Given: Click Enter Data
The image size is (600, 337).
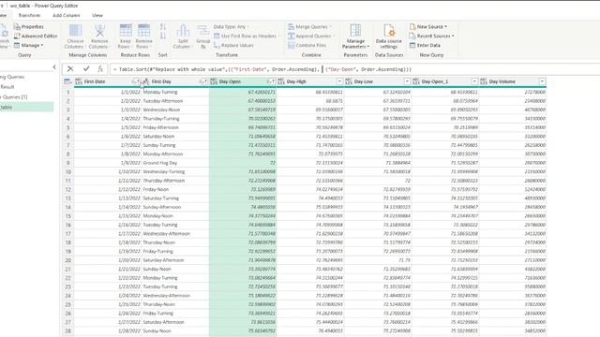Looking at the screenshot, I should [425, 45].
